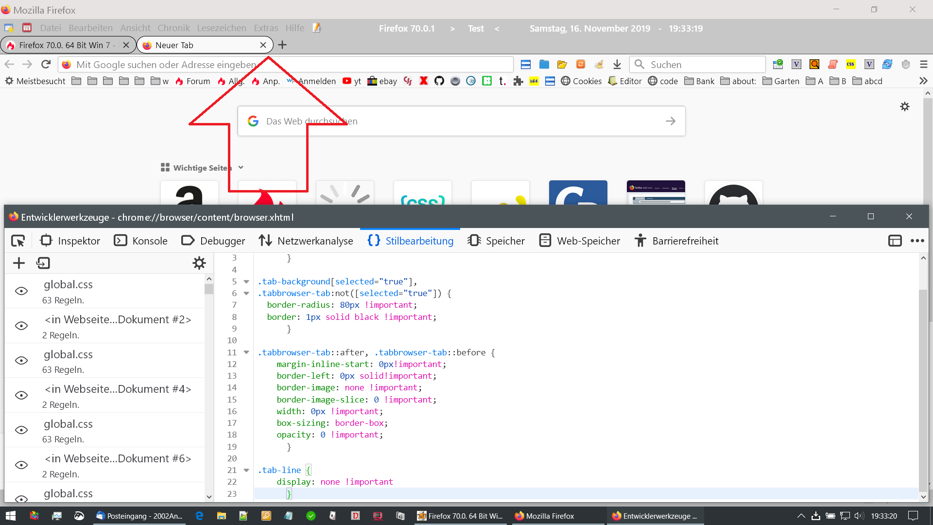
Task: Open new tab page settings gear
Action: click(904, 106)
